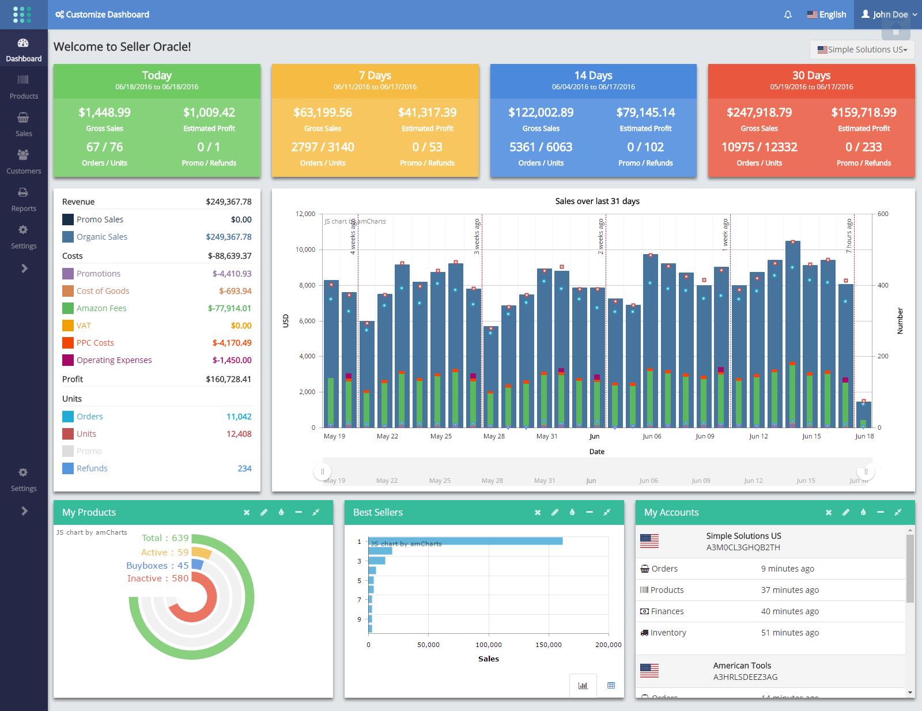Toggle the Amazon Fees legend series
922x711 pixels.
point(95,308)
